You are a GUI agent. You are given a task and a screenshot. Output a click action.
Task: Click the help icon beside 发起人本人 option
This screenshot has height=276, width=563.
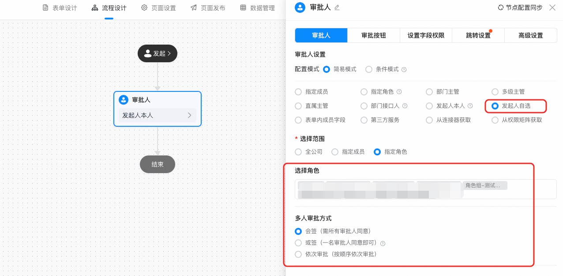tap(470, 106)
